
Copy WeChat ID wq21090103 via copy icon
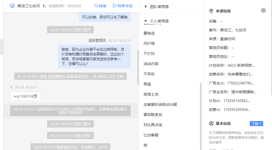[35, 96]
